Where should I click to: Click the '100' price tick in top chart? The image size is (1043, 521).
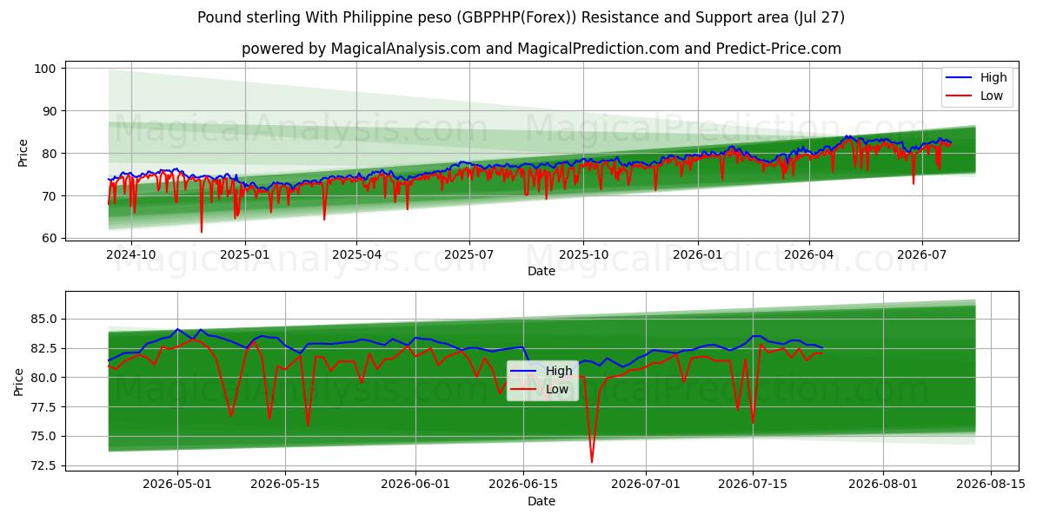pos(46,69)
